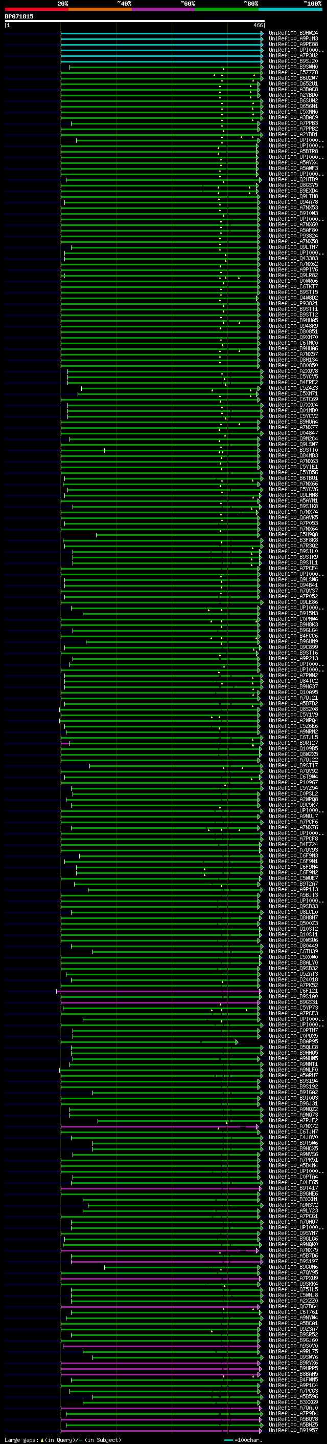Select hit label UniRef100_A2YBD0
This screenshot has height=1444, width=327.
[x=293, y=95]
